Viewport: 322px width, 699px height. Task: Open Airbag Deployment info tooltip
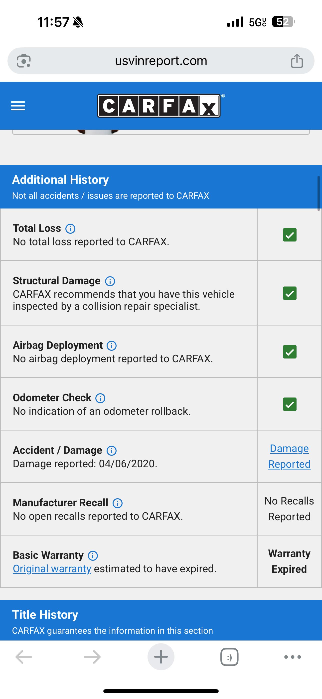click(x=111, y=346)
